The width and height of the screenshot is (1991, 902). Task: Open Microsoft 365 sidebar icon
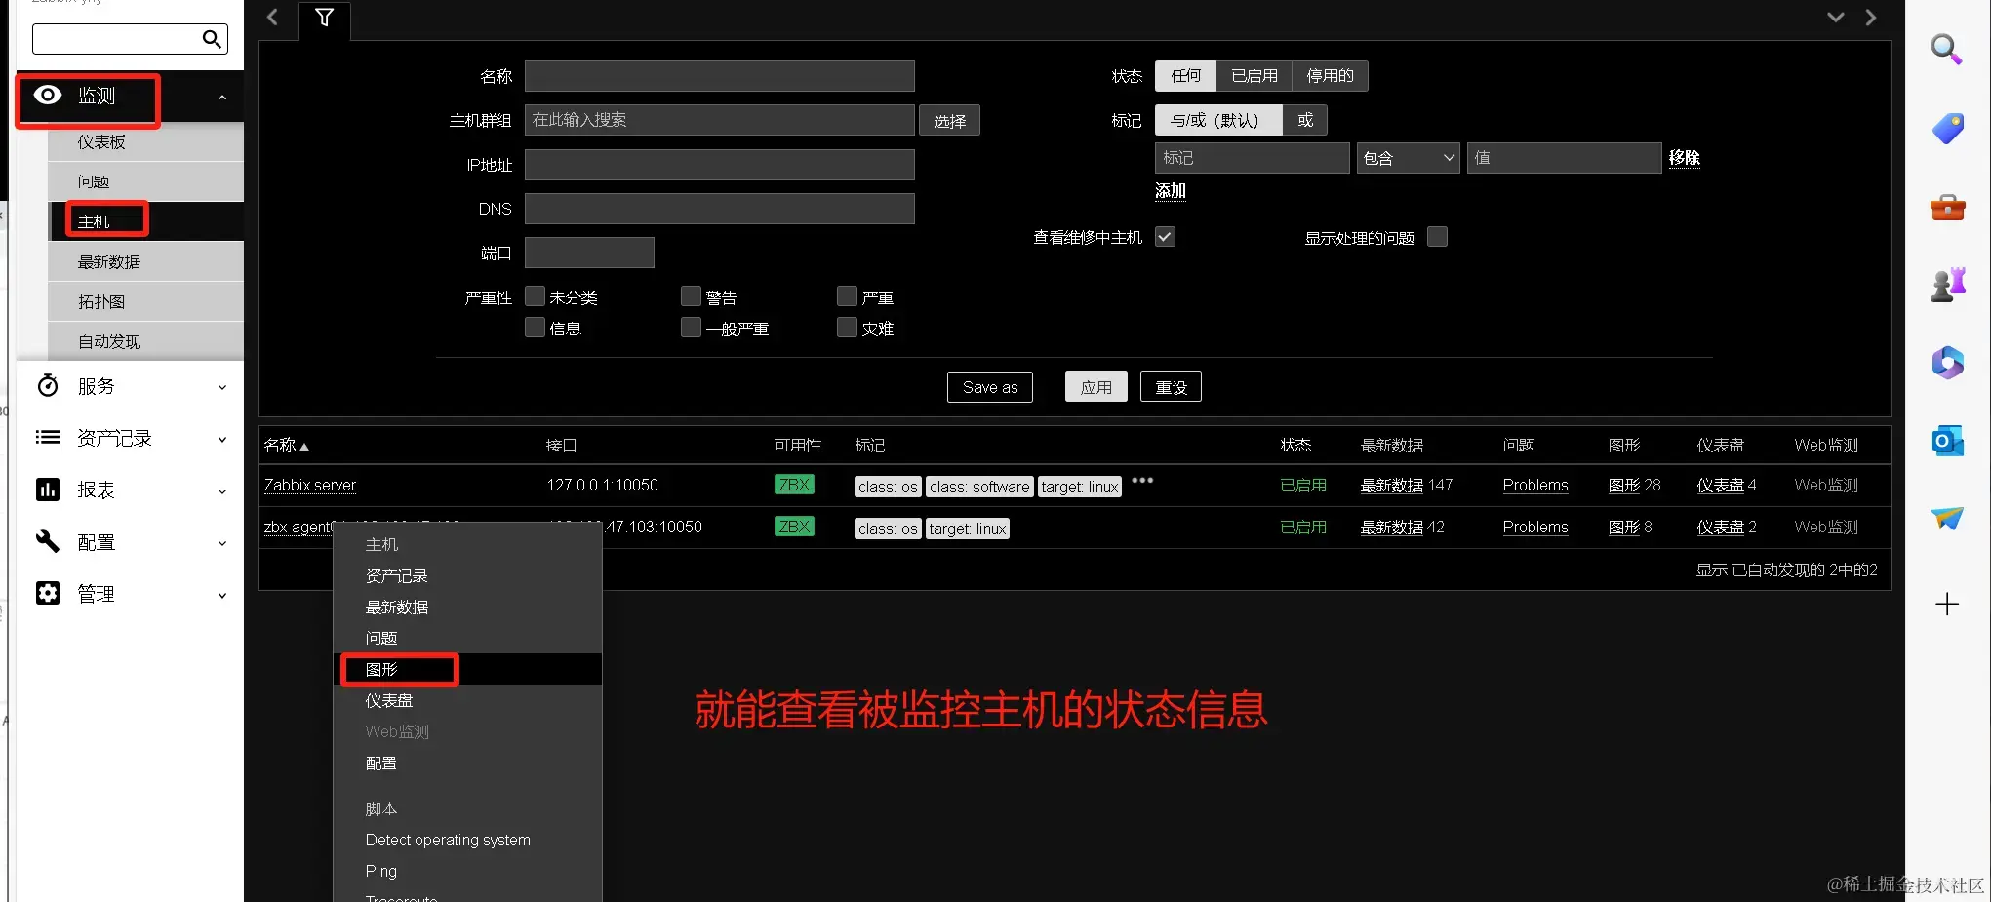[x=1947, y=363]
